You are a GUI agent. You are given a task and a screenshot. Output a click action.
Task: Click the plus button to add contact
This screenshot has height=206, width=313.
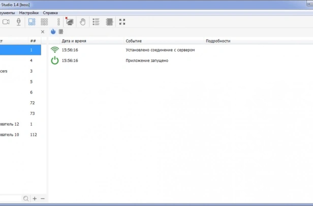pyautogui.click(x=35, y=198)
